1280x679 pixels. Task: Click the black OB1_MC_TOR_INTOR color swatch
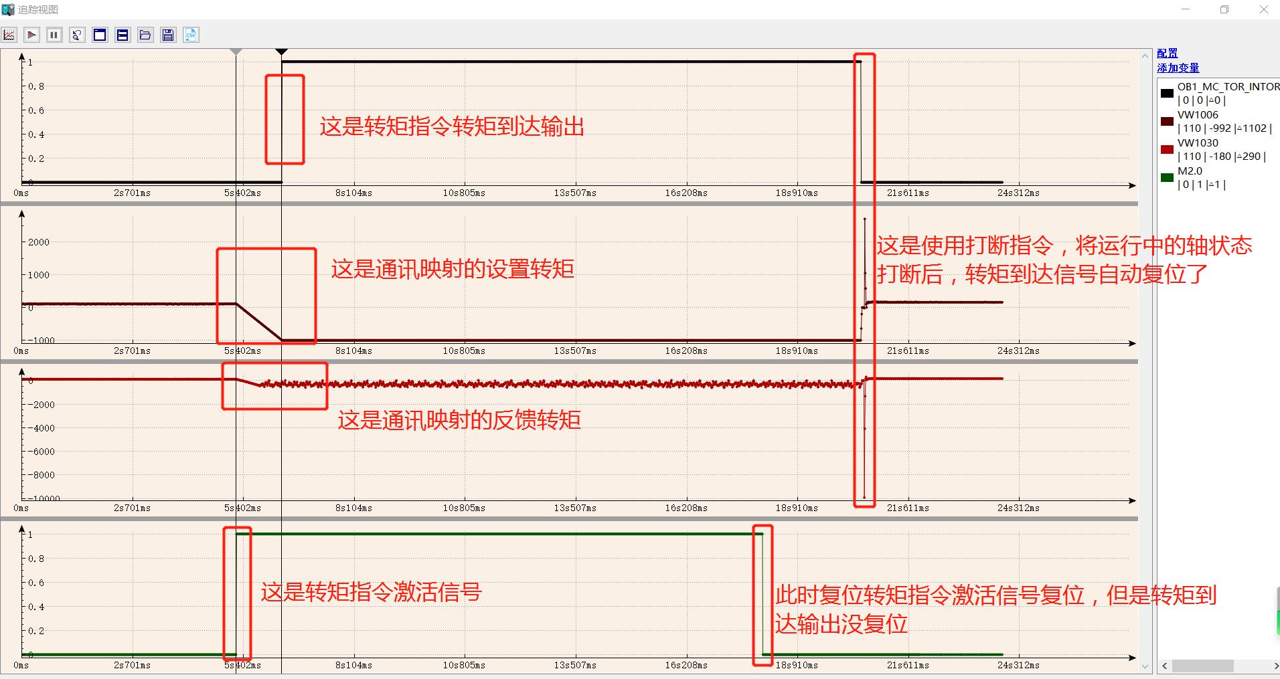tap(1168, 93)
